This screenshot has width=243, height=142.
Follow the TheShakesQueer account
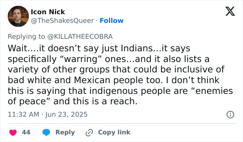(x=111, y=21)
